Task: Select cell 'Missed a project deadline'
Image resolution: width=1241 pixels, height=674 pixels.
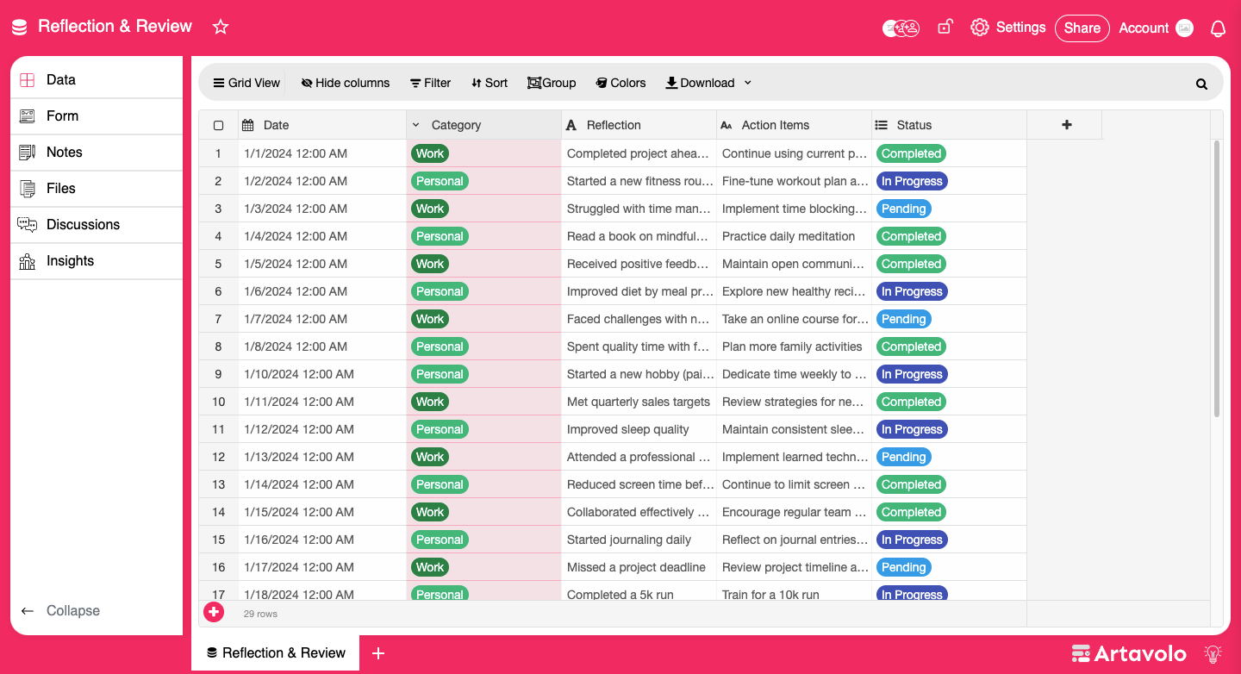Action: 639,567
